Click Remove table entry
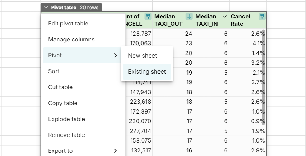 point(67,135)
